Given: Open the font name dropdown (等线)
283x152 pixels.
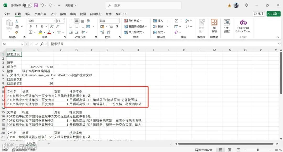Looking at the screenshot, I should click(54, 21).
